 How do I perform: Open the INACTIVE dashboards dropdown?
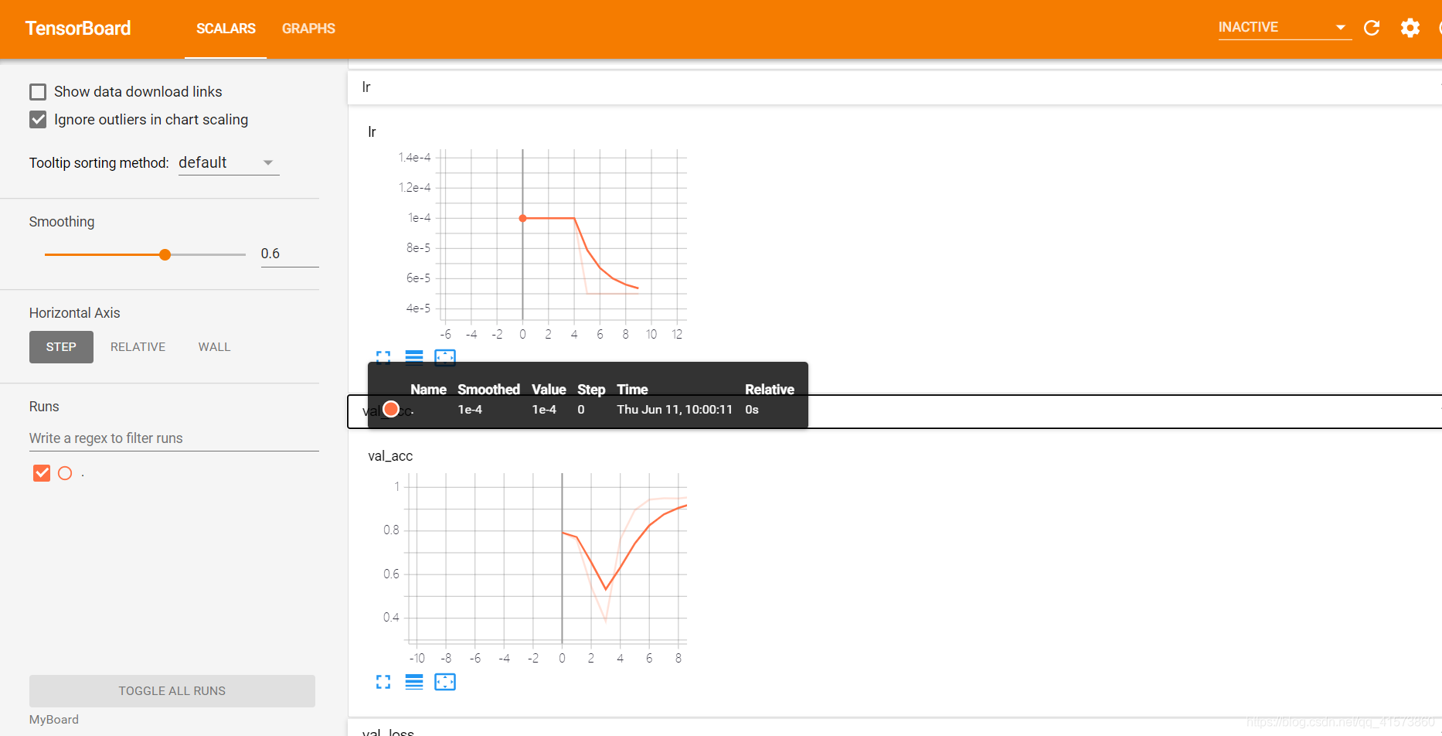[1284, 28]
